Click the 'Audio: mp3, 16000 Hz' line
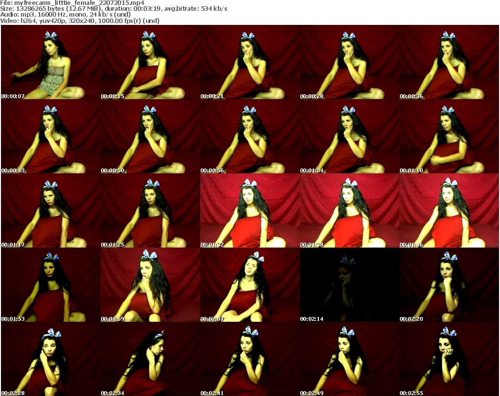The image size is (500, 396). [65, 15]
